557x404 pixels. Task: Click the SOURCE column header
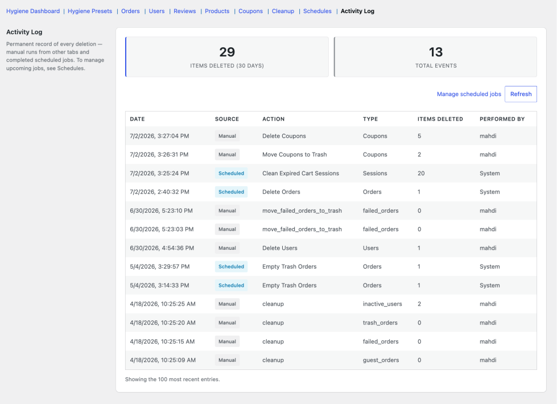(x=226, y=119)
